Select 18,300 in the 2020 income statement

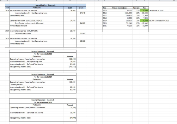(x=73, y=113)
